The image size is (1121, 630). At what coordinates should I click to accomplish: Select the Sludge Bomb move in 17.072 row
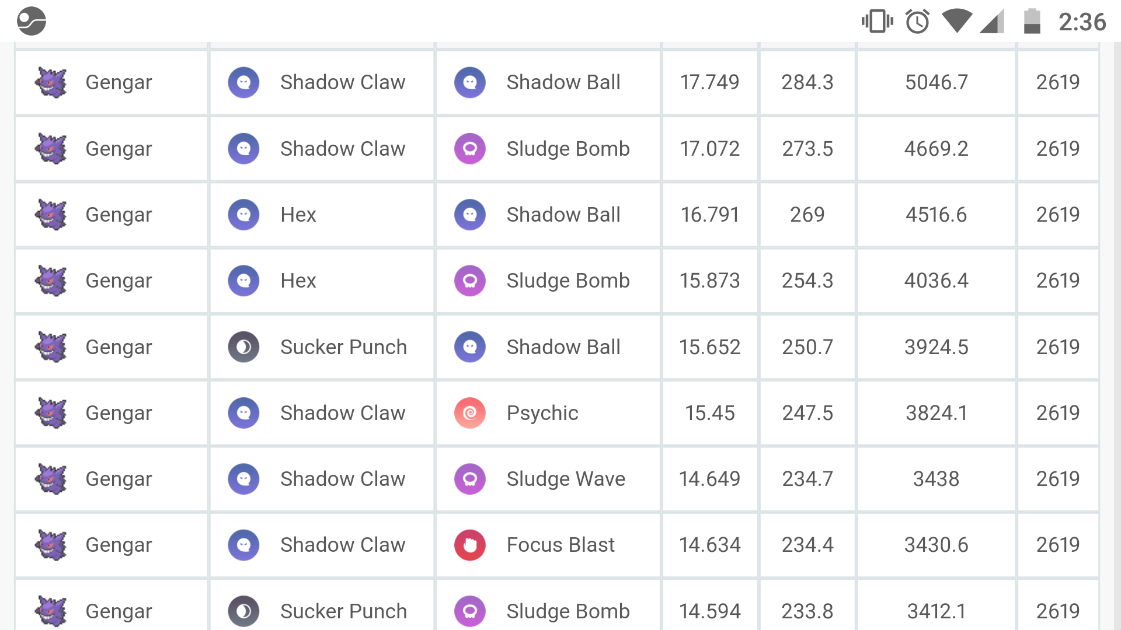pos(568,149)
